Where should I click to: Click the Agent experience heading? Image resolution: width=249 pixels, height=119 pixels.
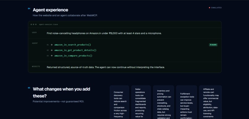50,10
